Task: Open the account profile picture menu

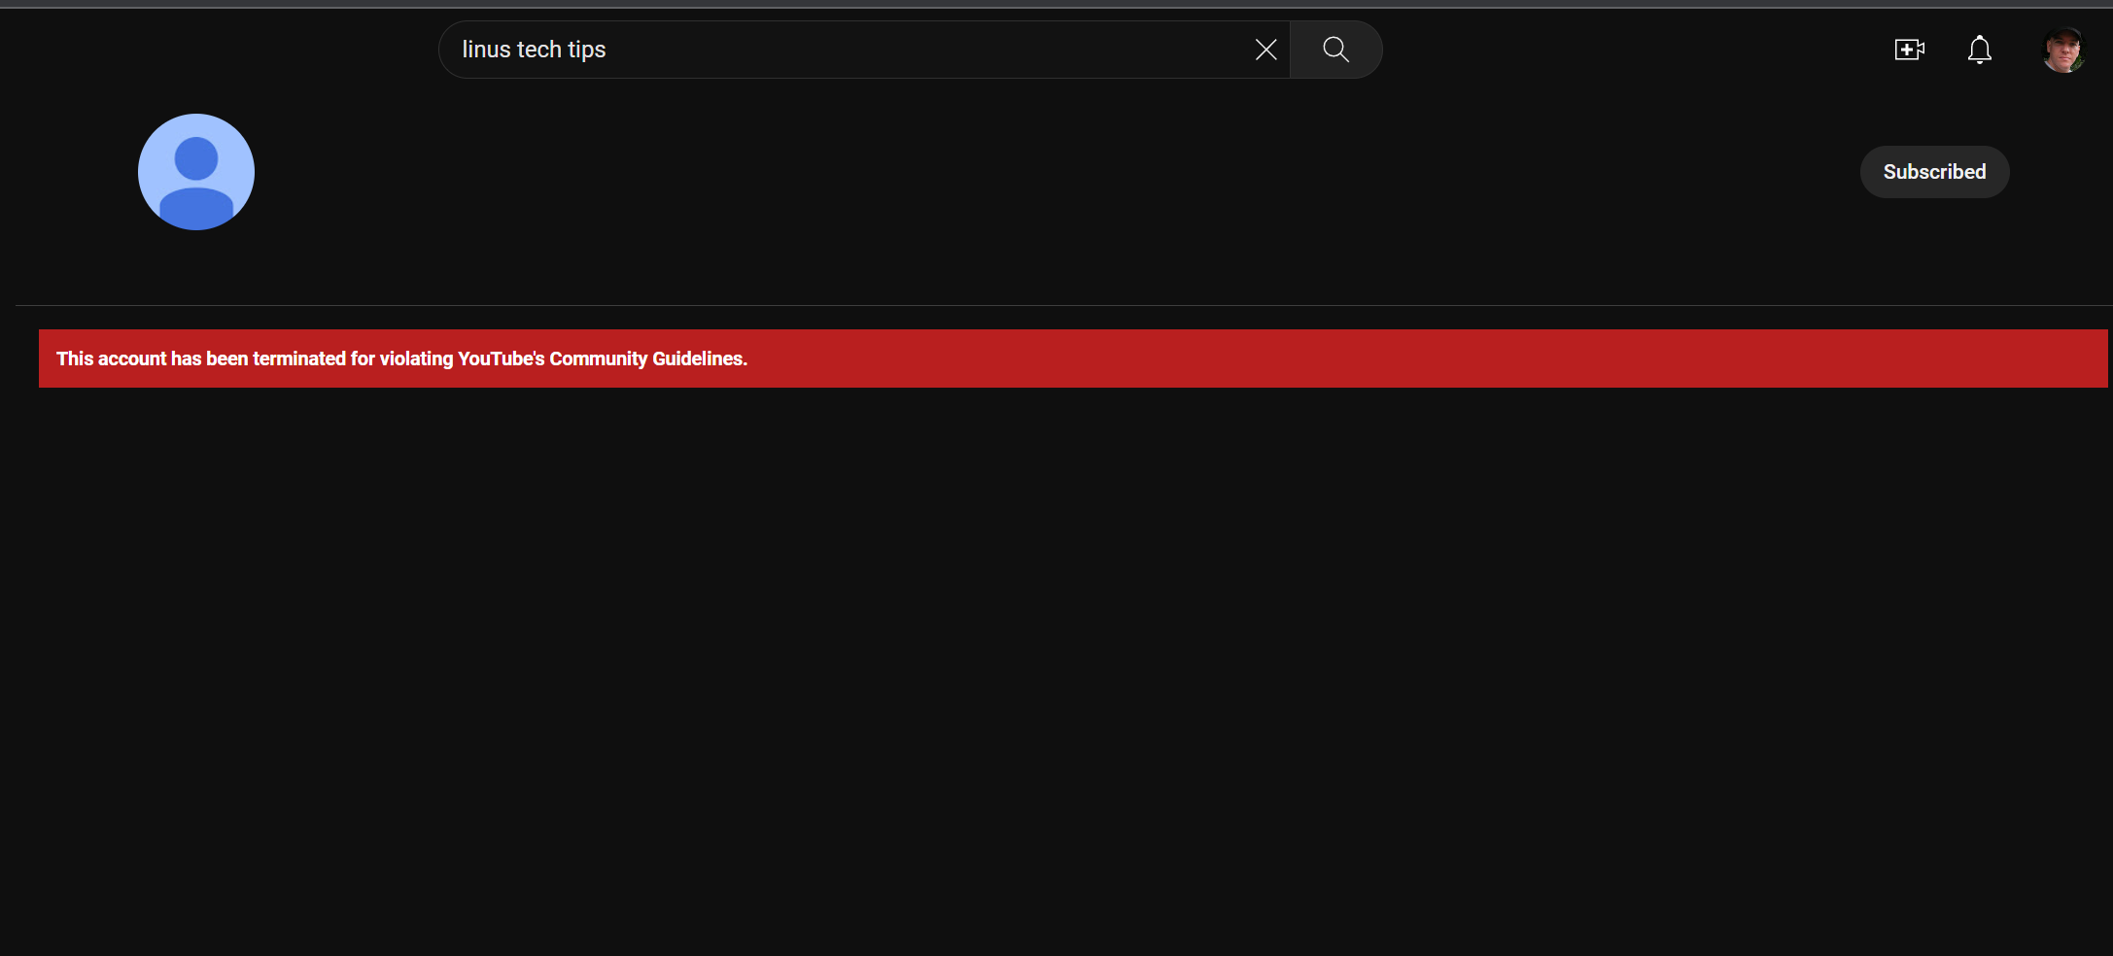Action: [x=2064, y=50]
